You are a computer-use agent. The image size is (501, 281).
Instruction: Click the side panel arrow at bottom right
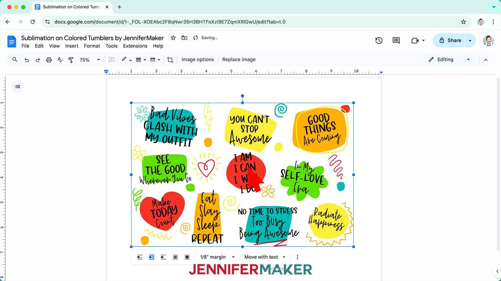coord(497,271)
